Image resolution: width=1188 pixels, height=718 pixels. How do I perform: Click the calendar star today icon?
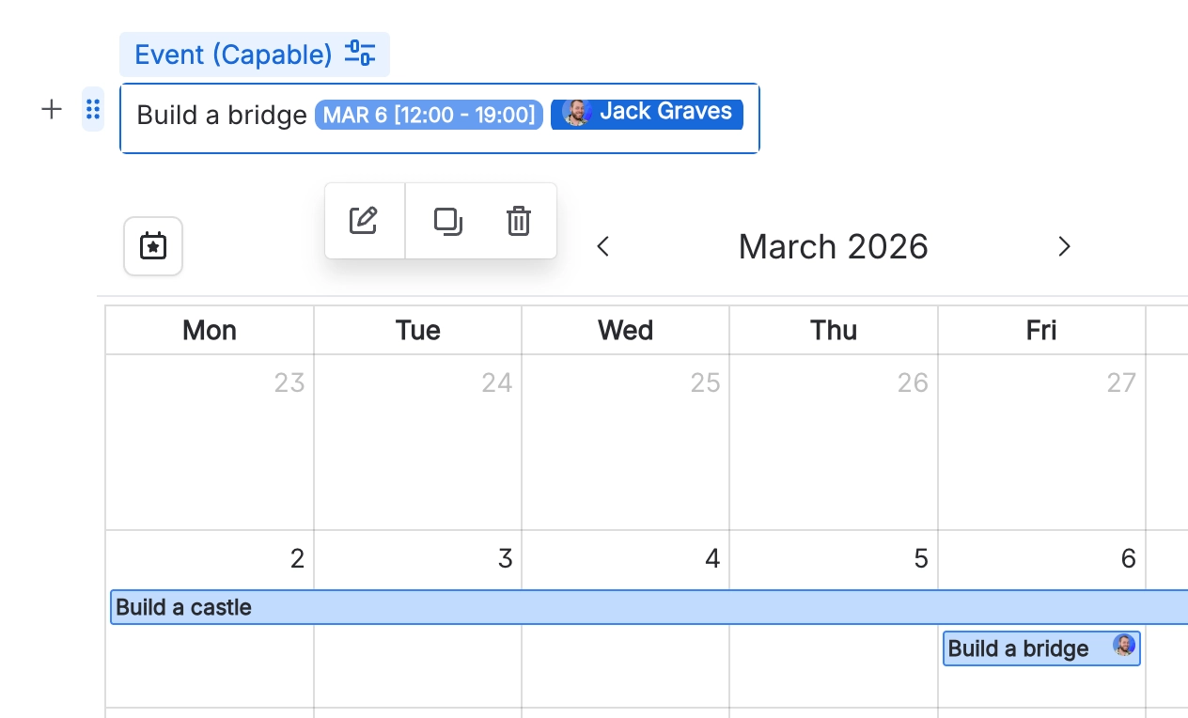[153, 246]
